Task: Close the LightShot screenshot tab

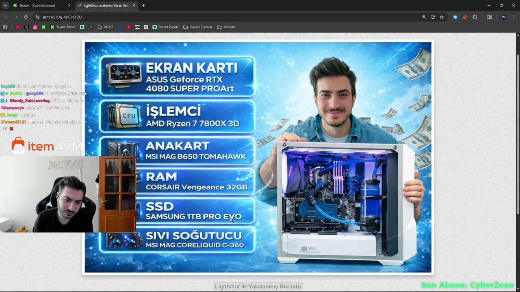Action: 134,6
